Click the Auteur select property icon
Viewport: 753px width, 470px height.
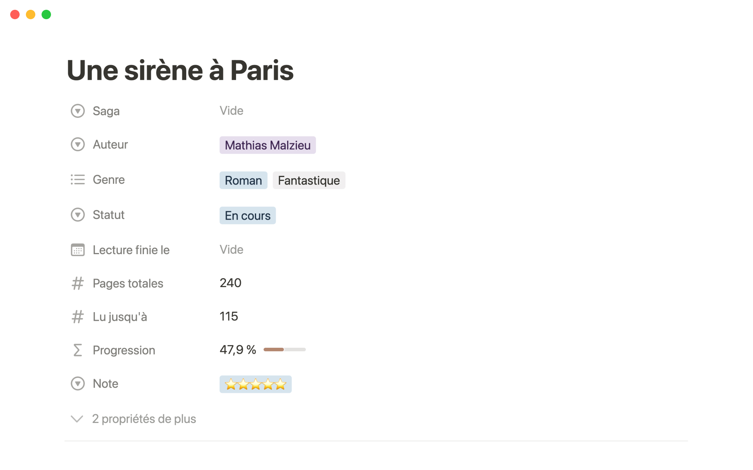coord(78,145)
